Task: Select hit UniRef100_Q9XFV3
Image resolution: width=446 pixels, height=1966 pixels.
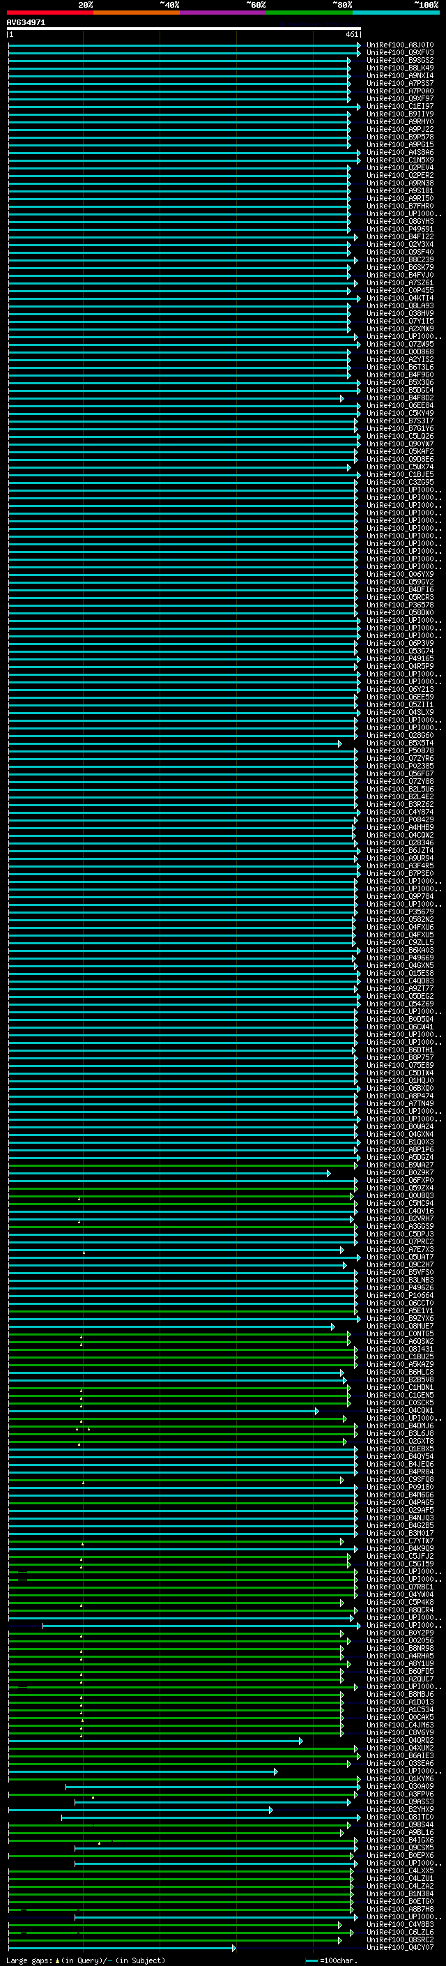Action: point(399,53)
